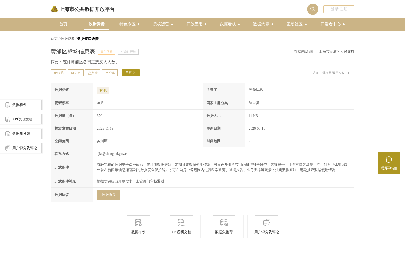Open the search magnifier icon button
Image resolution: width=405 pixels, height=253 pixels.
tap(313, 9)
